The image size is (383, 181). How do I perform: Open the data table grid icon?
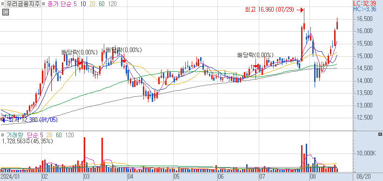(x=6, y=12)
